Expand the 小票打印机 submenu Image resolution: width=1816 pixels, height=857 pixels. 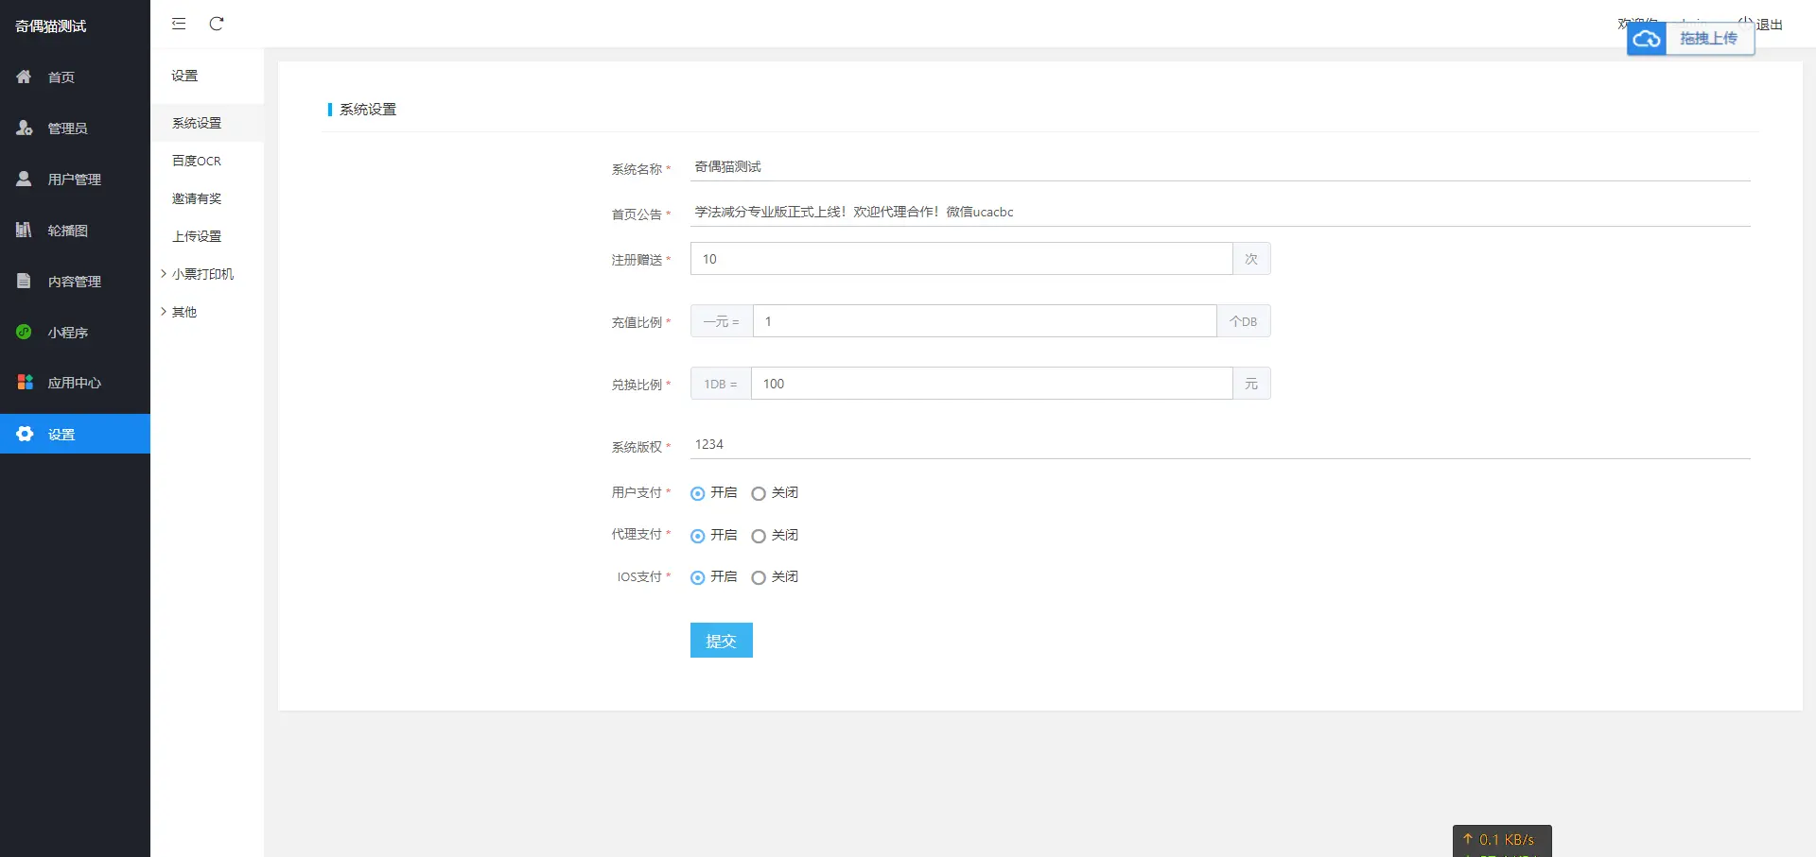[x=207, y=274]
